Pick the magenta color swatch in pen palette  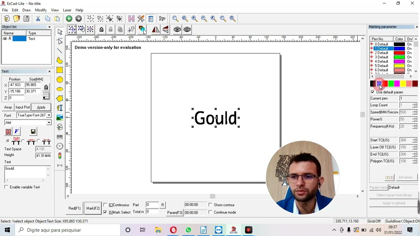[397, 84]
